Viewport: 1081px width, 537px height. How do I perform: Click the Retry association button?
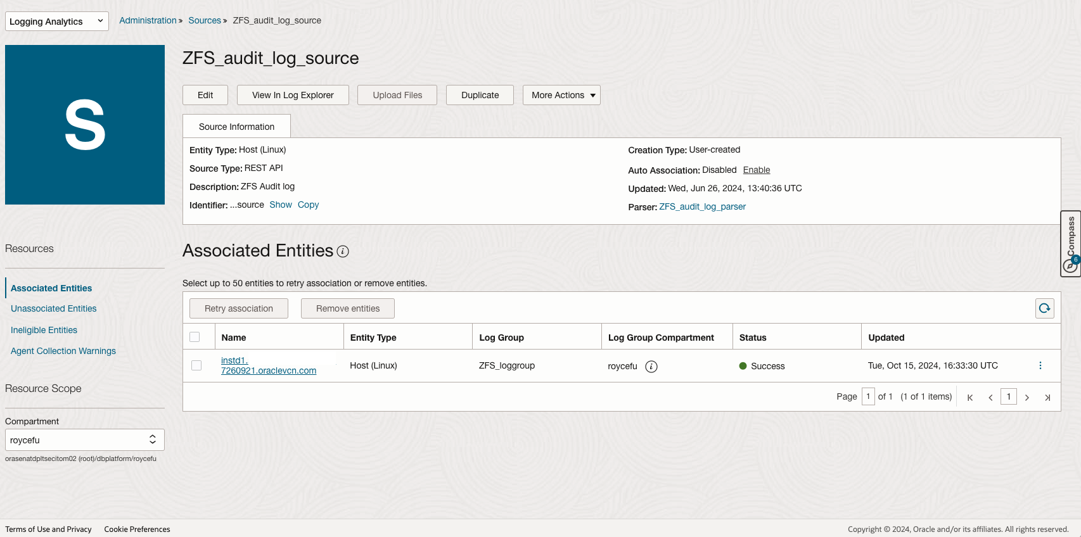click(239, 308)
